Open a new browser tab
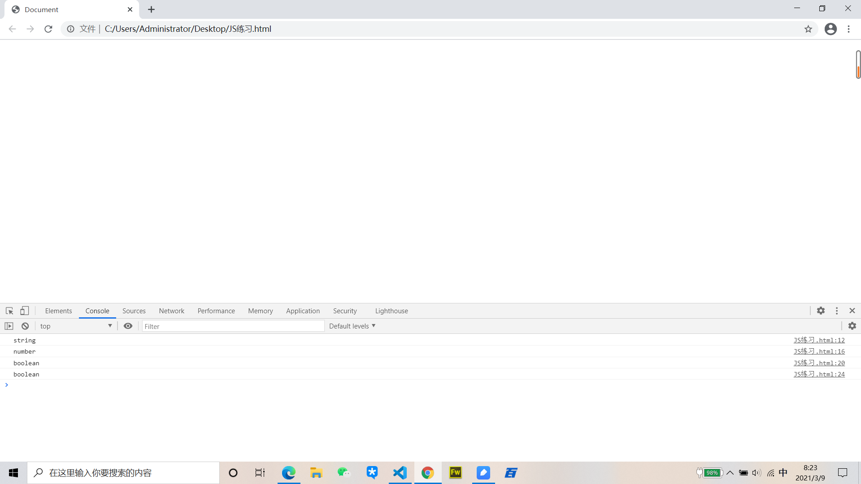Image resolution: width=861 pixels, height=484 pixels. [x=151, y=9]
